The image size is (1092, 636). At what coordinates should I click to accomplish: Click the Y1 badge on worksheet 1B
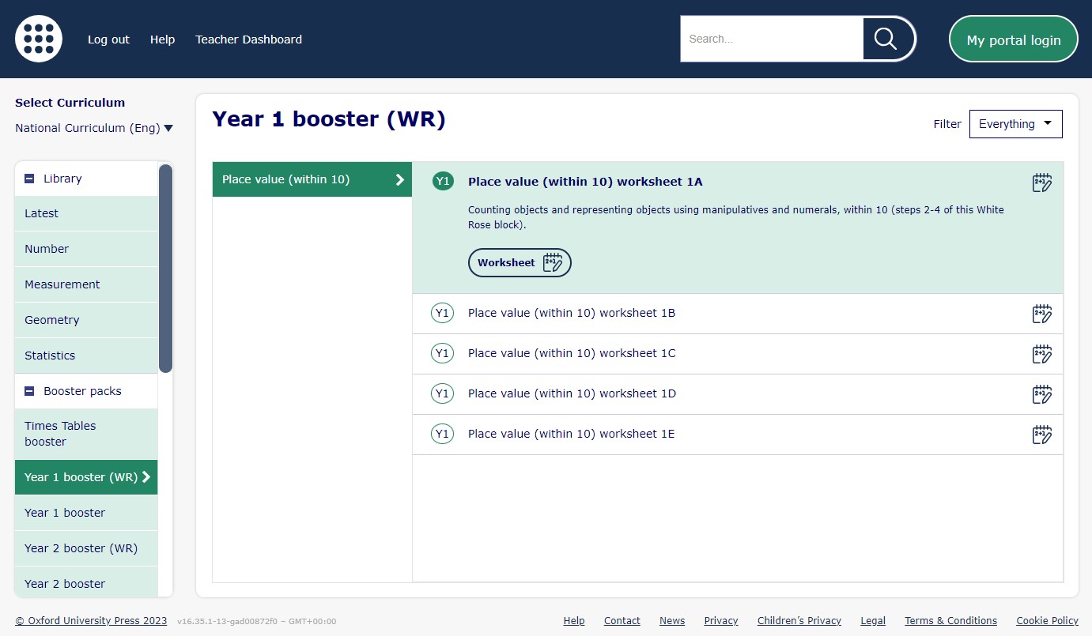pos(443,313)
